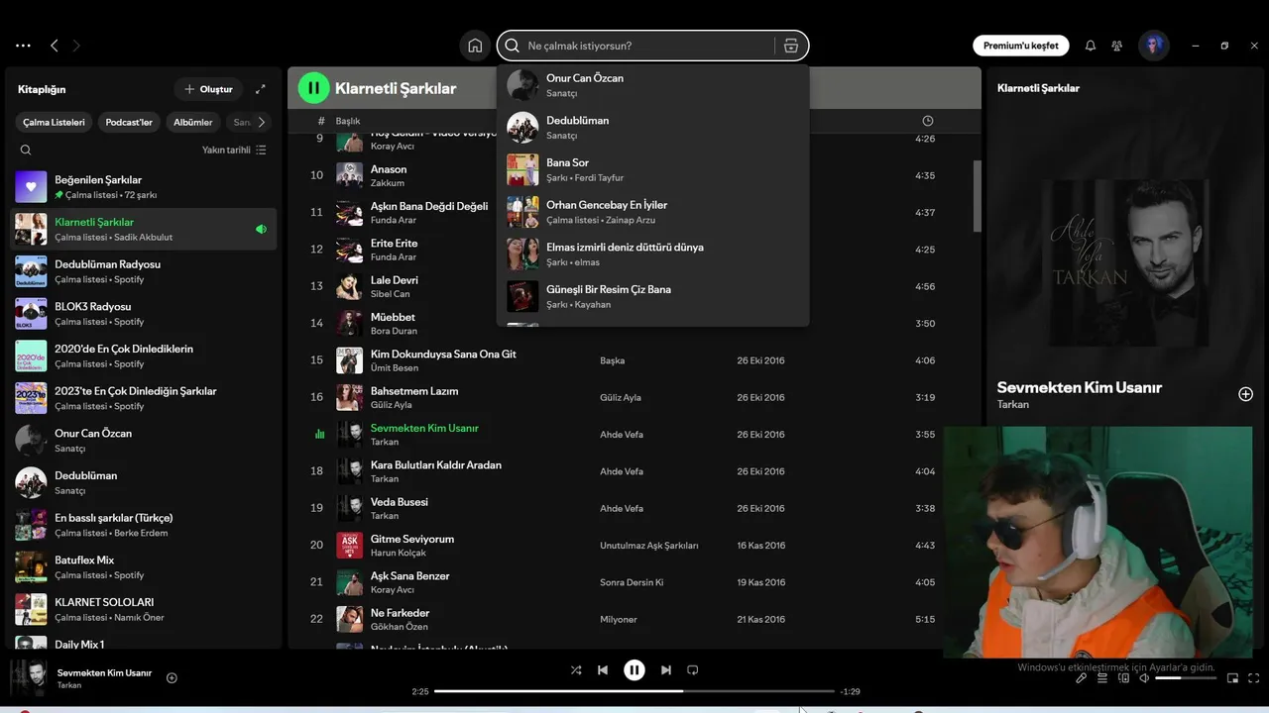Select Elmas izmirli deniz düttürü dünya suggestion

pos(653,255)
